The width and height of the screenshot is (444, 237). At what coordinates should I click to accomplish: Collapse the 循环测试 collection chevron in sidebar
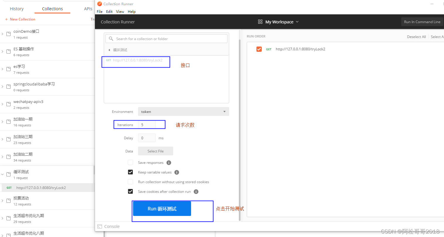pos(2,174)
